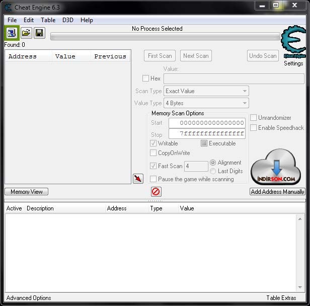Open the Scan Type dropdown
This screenshot has width=310, height=306.
tap(206, 91)
